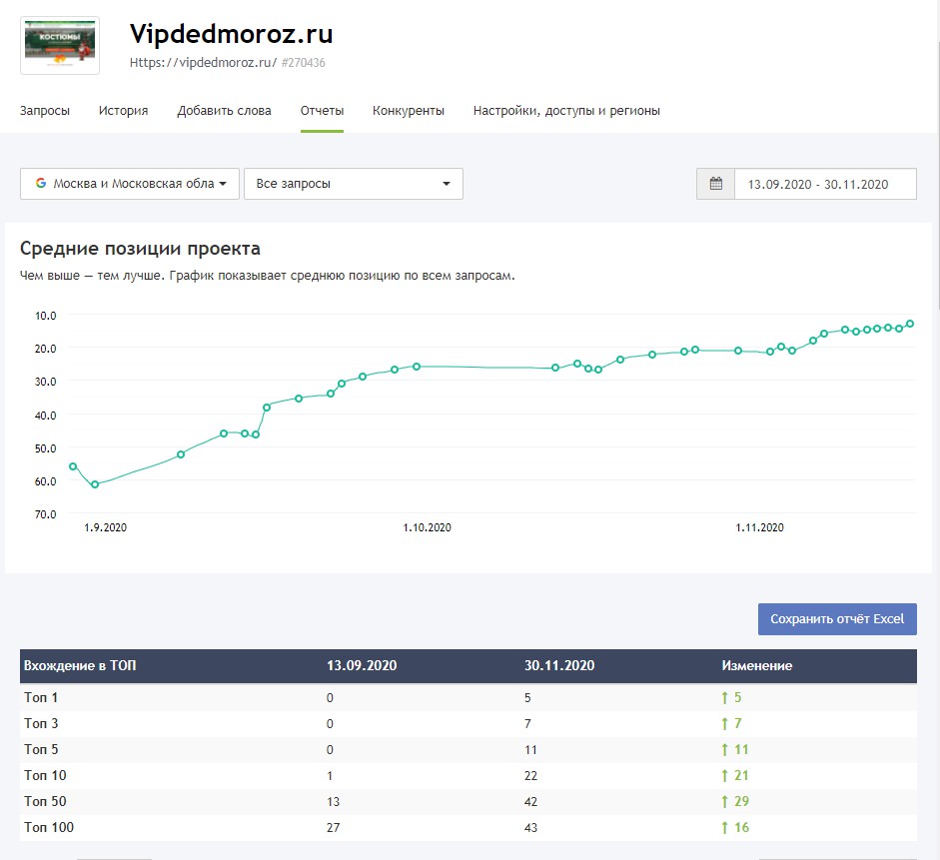Click the 13.09.2020 column header
The width and height of the screenshot is (940, 860).
(x=362, y=666)
